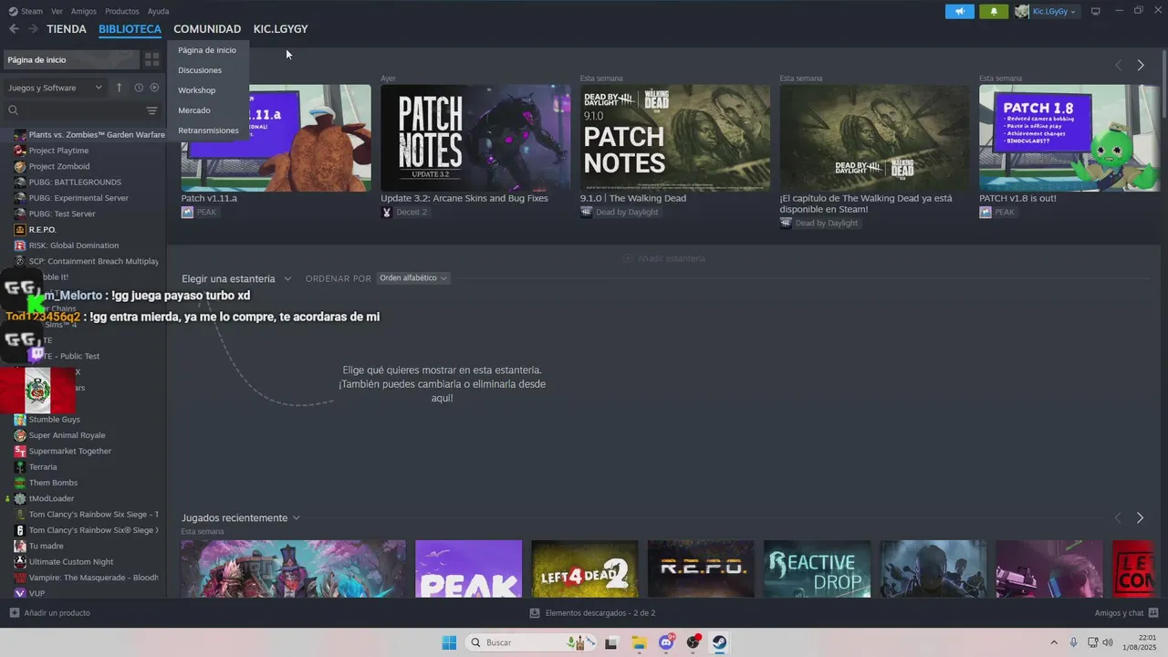Open the Kic.LGyGy account dropdown
1168x657 pixels.
pos(1046,11)
